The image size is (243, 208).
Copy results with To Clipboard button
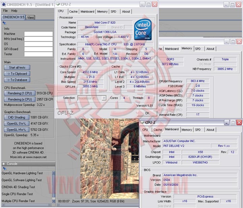[17, 74]
